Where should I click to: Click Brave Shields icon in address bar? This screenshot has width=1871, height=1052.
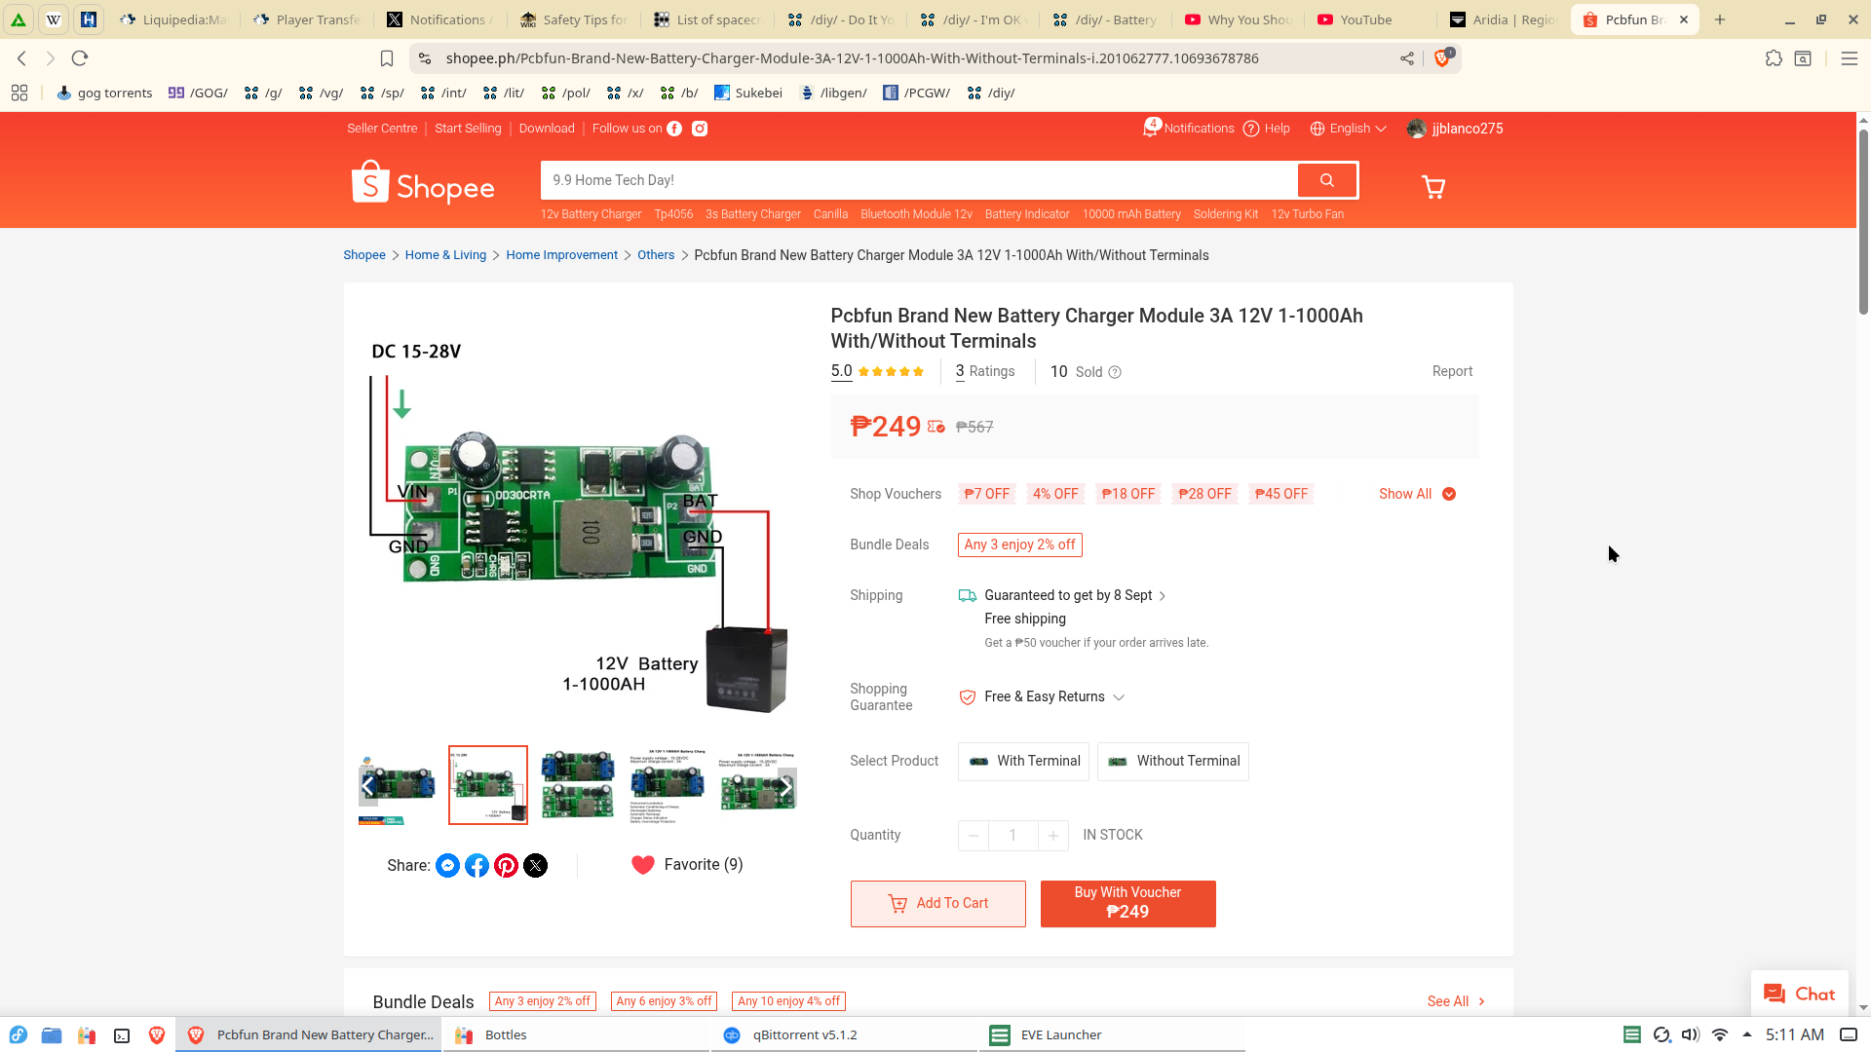tap(1443, 58)
